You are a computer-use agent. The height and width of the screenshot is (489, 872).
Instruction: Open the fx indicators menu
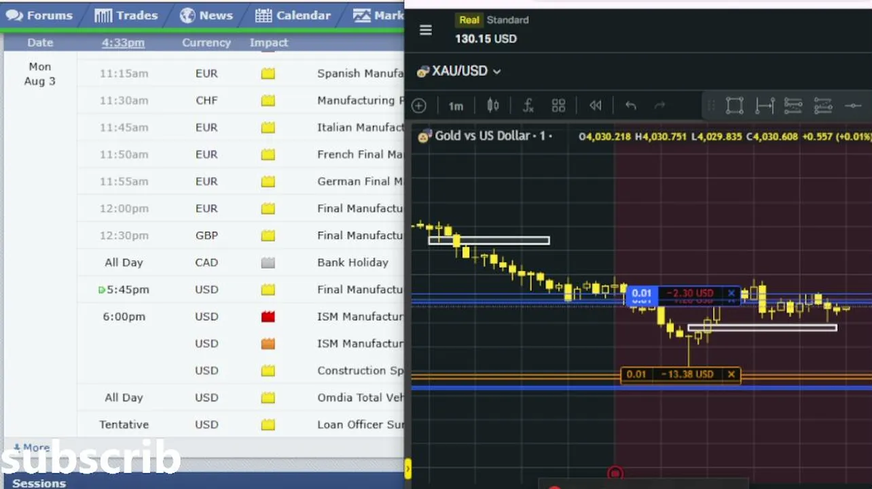(x=528, y=105)
